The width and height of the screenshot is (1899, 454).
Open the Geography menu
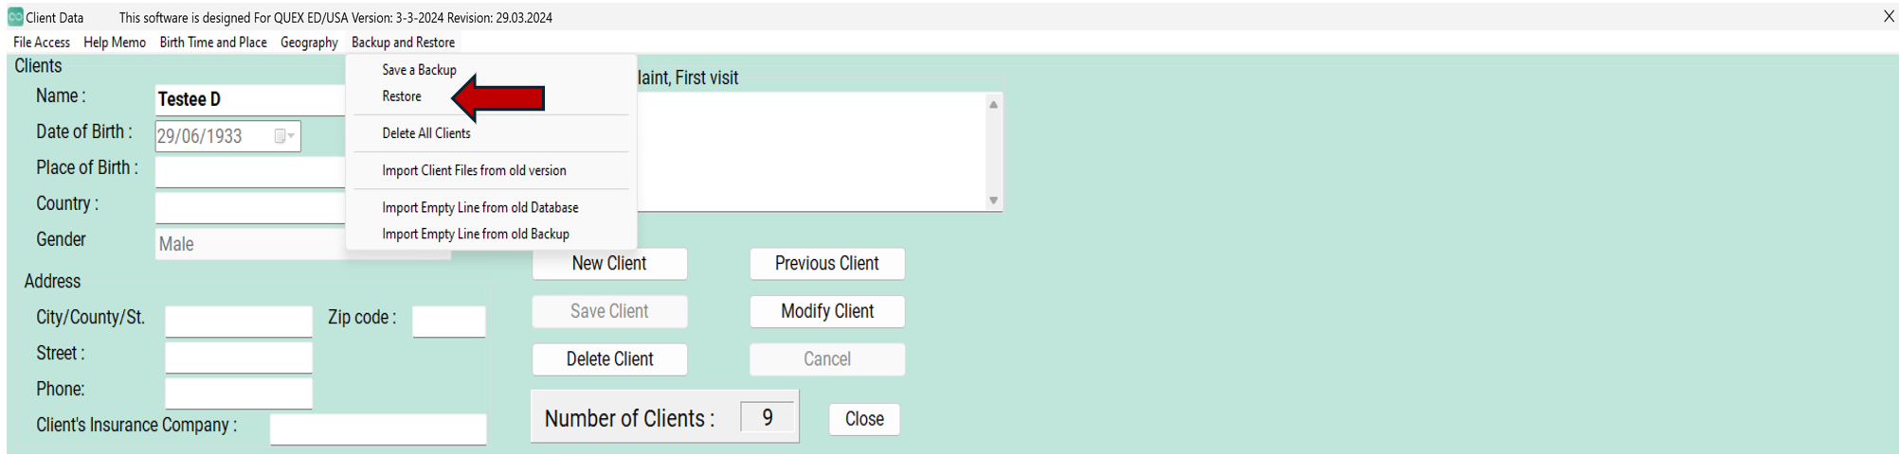[x=309, y=43]
